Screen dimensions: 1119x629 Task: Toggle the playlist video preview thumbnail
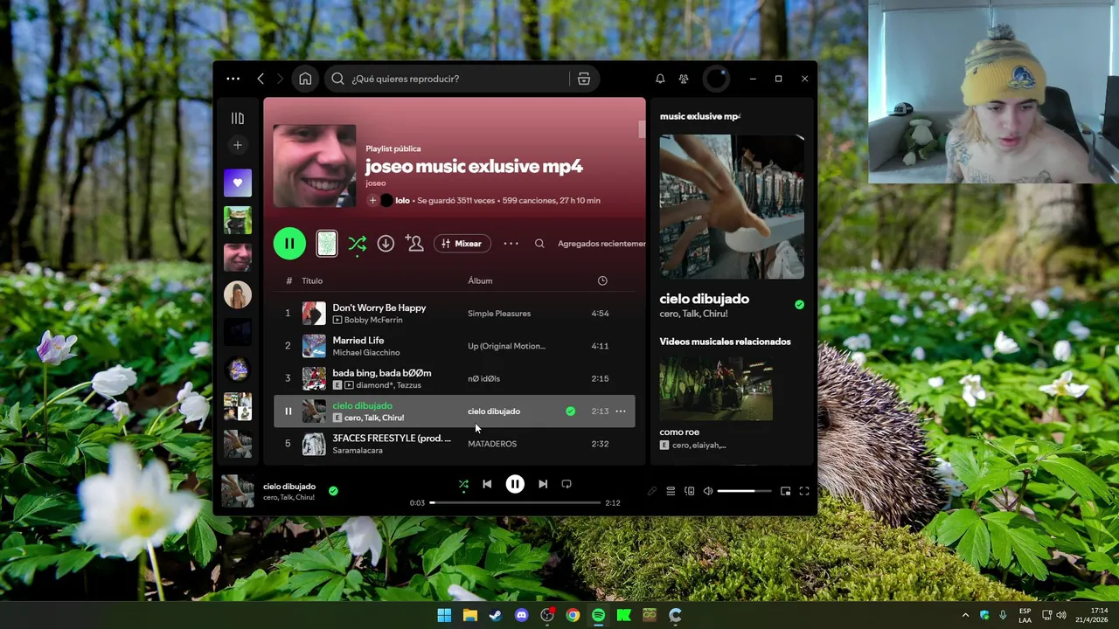pos(326,244)
